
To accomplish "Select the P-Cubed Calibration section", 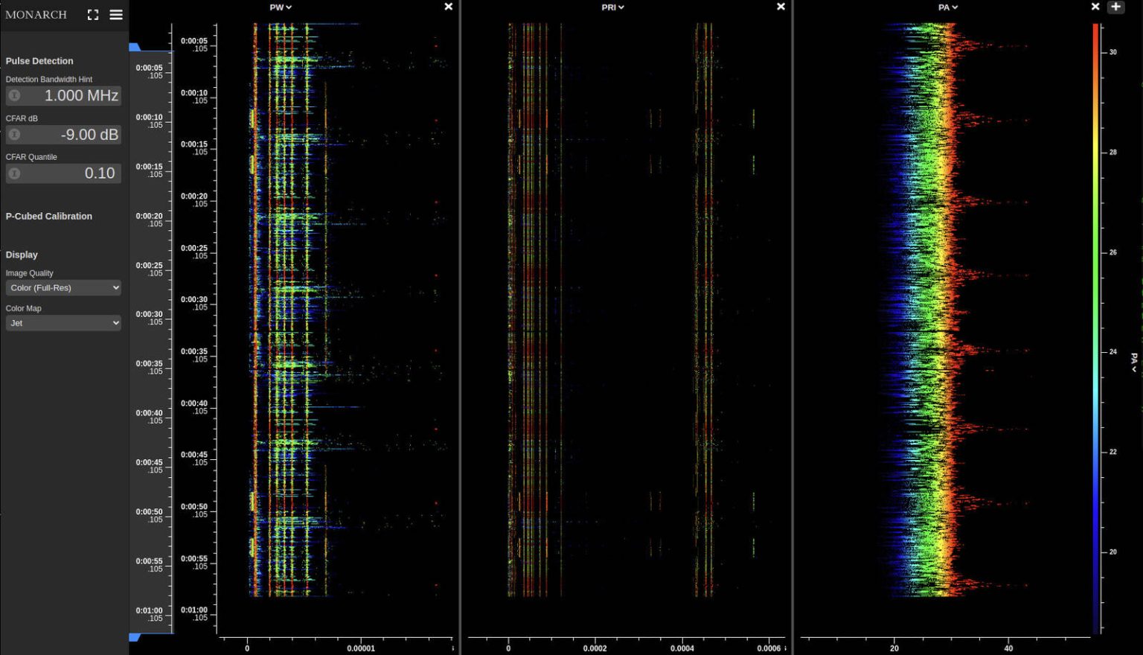I will coord(48,216).
